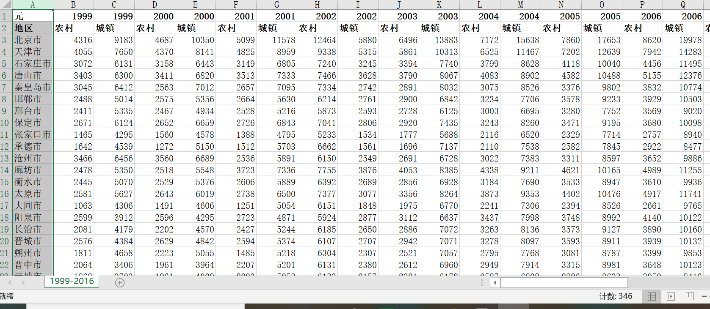The image size is (710, 309).
Task: Click the horizontal scrollbar left arrow
Action: pyautogui.click(x=495, y=282)
